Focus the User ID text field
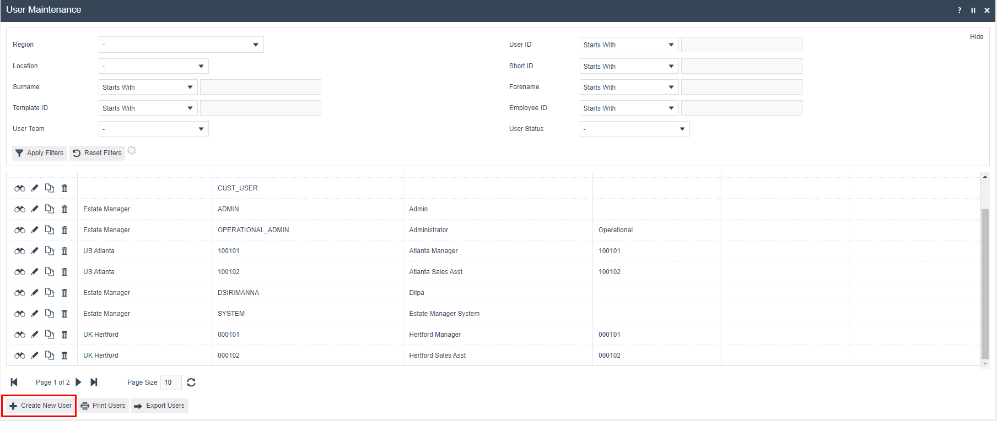 pyautogui.click(x=742, y=45)
